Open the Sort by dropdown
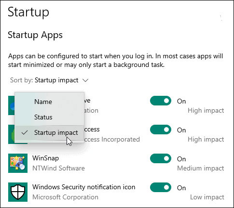Image resolution: width=234 pixels, height=208 pixels. 49,80
